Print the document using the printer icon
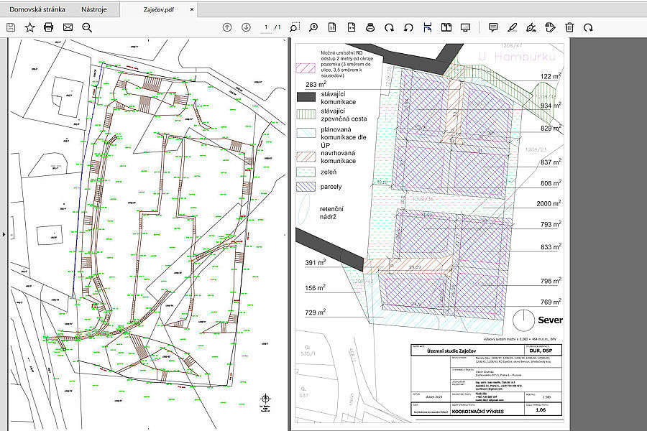Screen dimensions: 647x431 click(x=49, y=27)
